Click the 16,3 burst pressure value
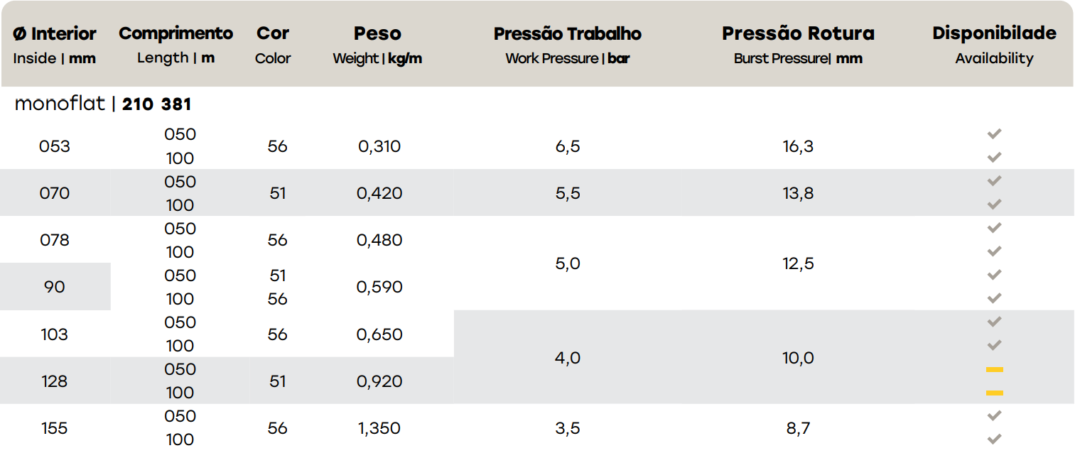1075x453 pixels. (x=798, y=146)
